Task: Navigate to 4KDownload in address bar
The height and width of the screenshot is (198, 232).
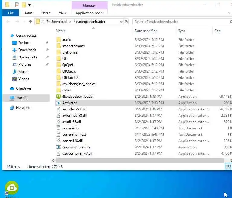Action: click(x=56, y=22)
